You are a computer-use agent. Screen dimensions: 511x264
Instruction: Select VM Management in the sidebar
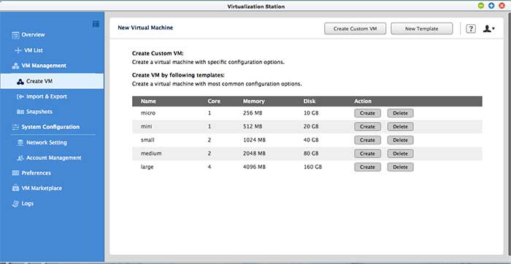[x=44, y=66]
